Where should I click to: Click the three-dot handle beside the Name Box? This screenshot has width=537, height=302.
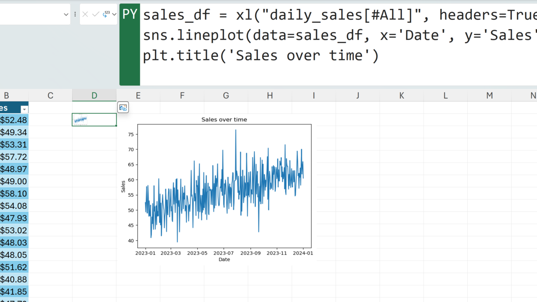pyautogui.click(x=75, y=14)
